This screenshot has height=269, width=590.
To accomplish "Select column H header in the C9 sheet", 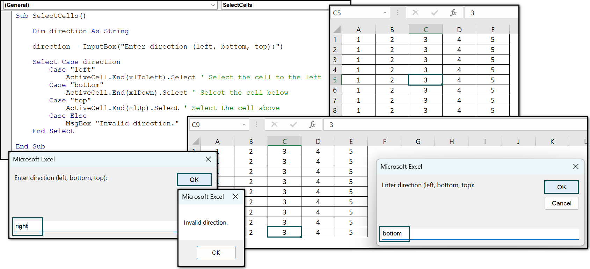I will click(451, 141).
